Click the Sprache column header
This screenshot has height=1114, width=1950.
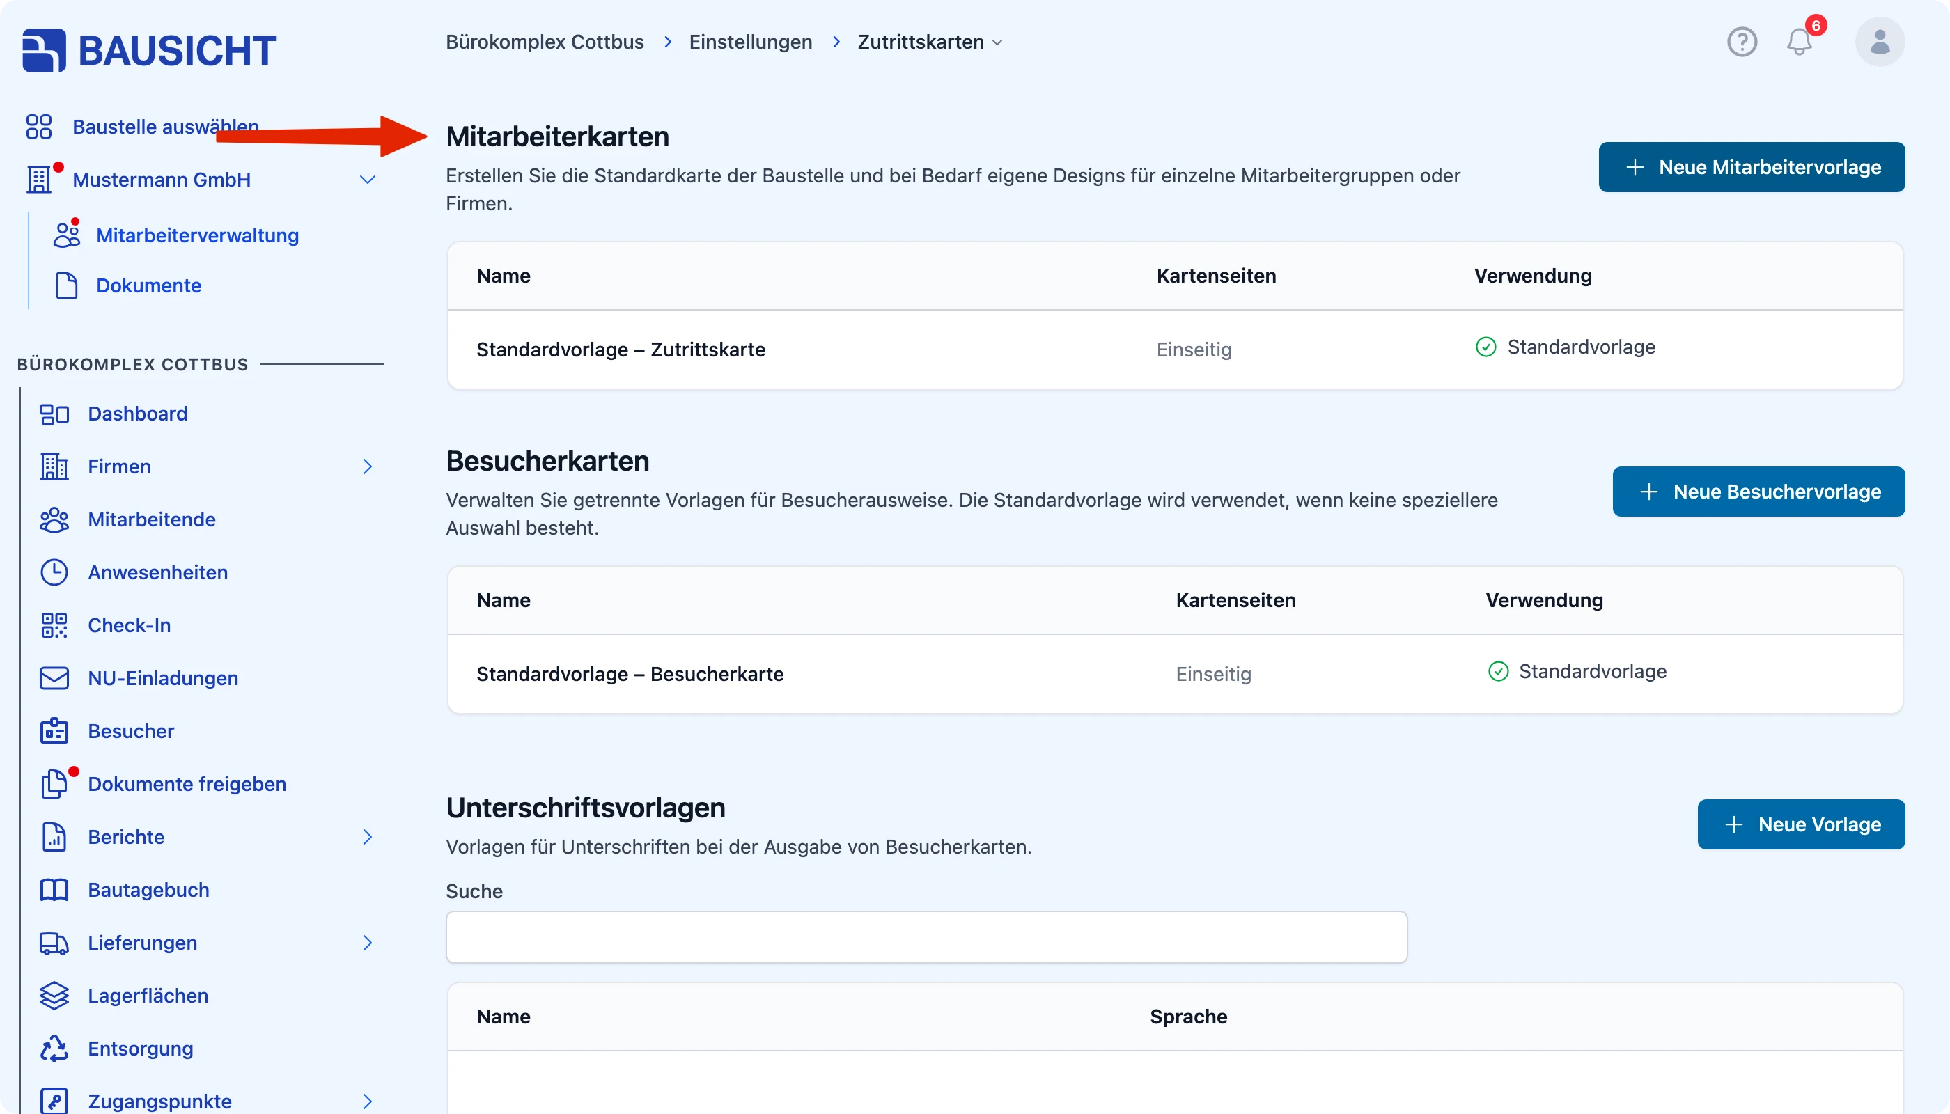click(x=1187, y=1017)
